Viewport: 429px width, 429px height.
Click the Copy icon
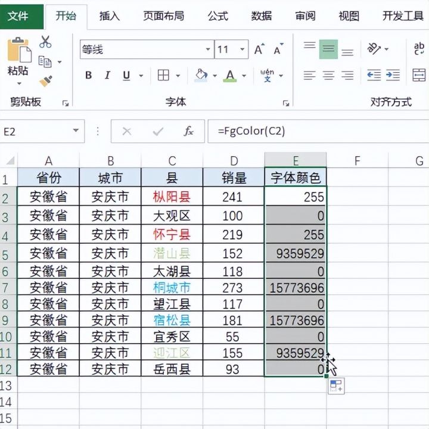click(45, 61)
